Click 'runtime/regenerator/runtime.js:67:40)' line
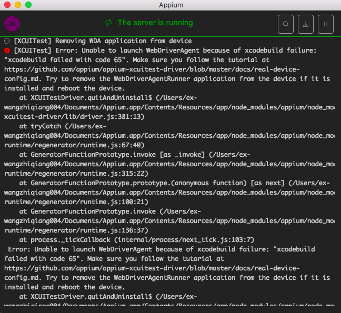 click(x=74, y=145)
